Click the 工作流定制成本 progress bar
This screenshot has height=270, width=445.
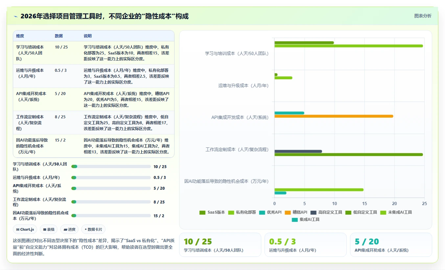point(111,202)
